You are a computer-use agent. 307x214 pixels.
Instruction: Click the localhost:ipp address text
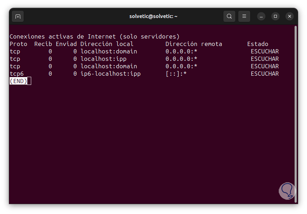(x=103, y=59)
